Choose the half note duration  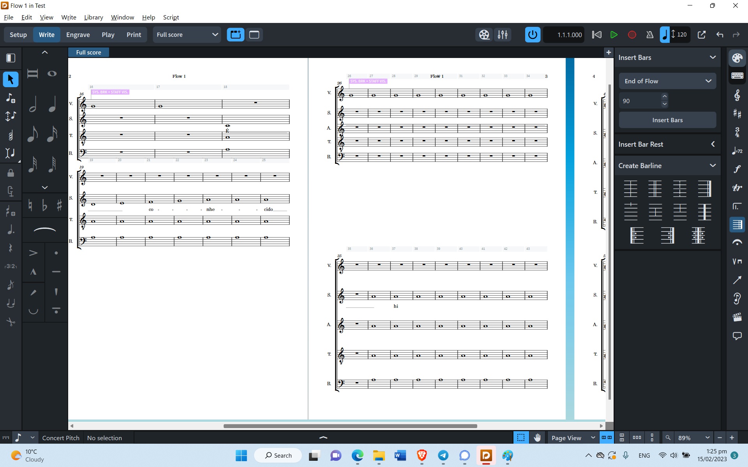[x=33, y=104]
